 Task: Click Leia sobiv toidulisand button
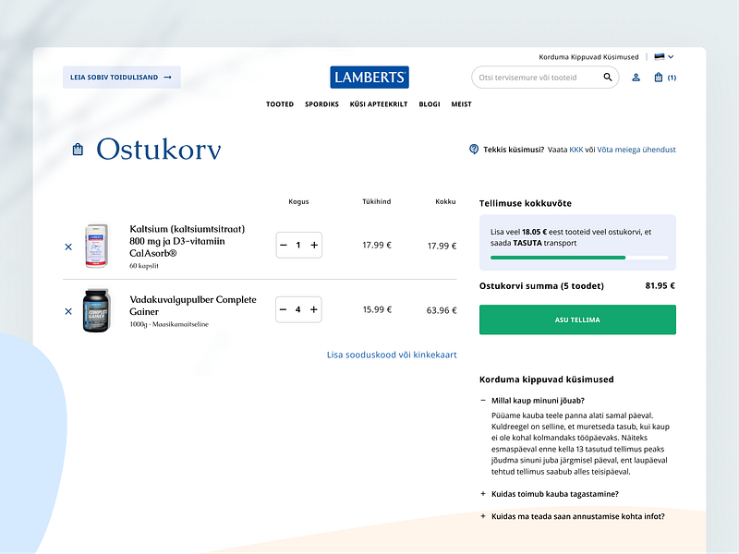pyautogui.click(x=122, y=78)
